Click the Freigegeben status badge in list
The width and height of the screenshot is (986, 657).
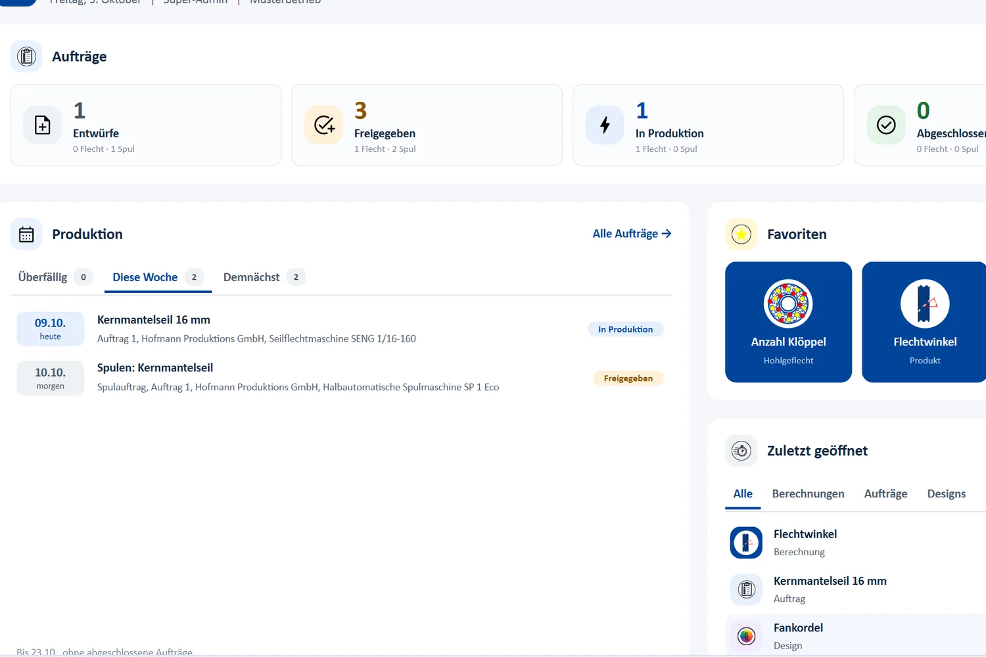pos(628,378)
